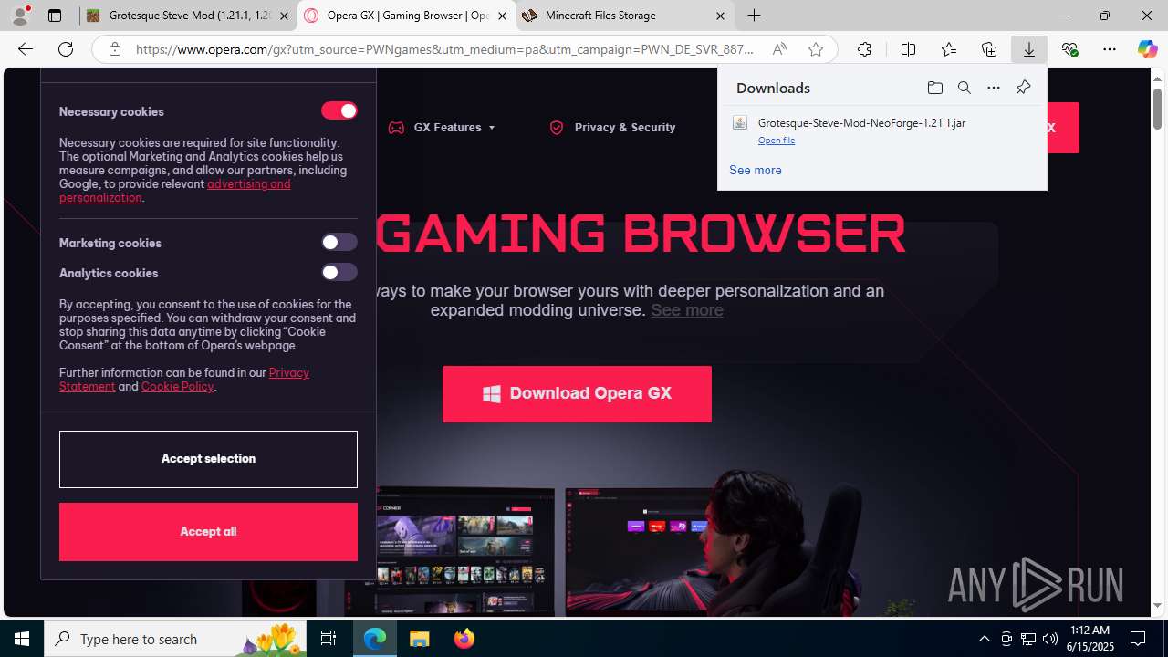
Task: Enable the Marketing cookies switch
Action: pyautogui.click(x=339, y=242)
